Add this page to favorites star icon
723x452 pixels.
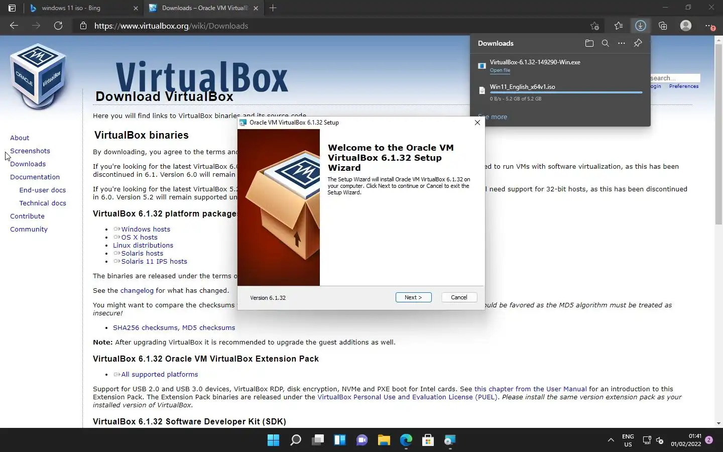(x=594, y=26)
